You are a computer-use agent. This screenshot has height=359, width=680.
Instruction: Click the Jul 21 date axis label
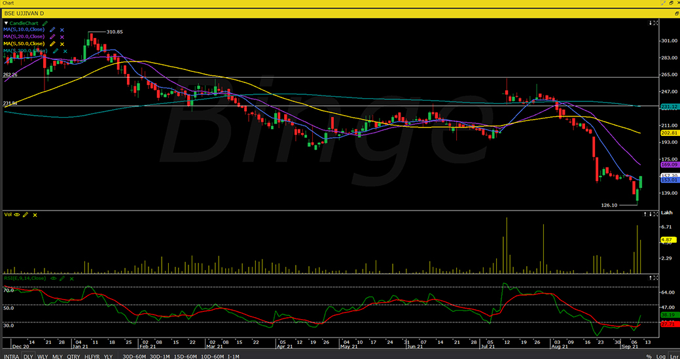(x=486, y=347)
